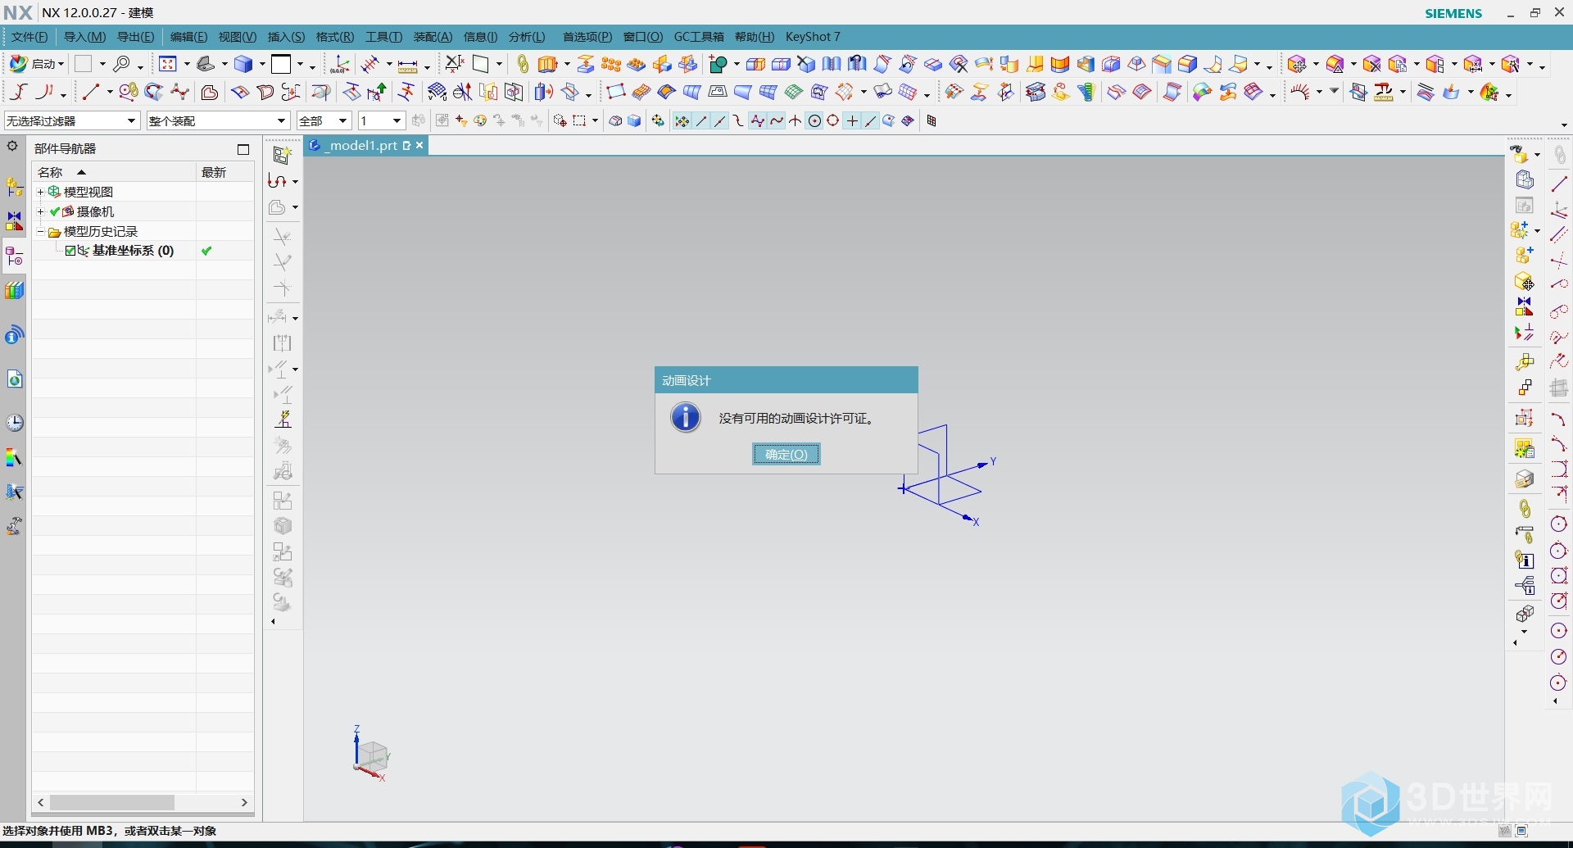Click the Extrude toolbar icon

pyautogui.click(x=547, y=64)
